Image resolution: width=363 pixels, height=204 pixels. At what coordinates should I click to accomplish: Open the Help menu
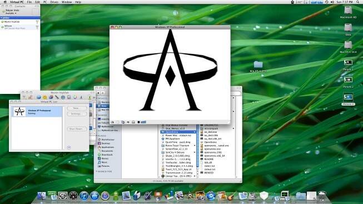tap(78, 2)
